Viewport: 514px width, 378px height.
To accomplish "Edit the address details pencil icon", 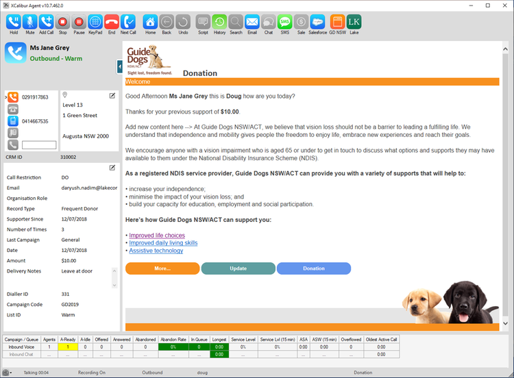I will pyautogui.click(x=112, y=96).
